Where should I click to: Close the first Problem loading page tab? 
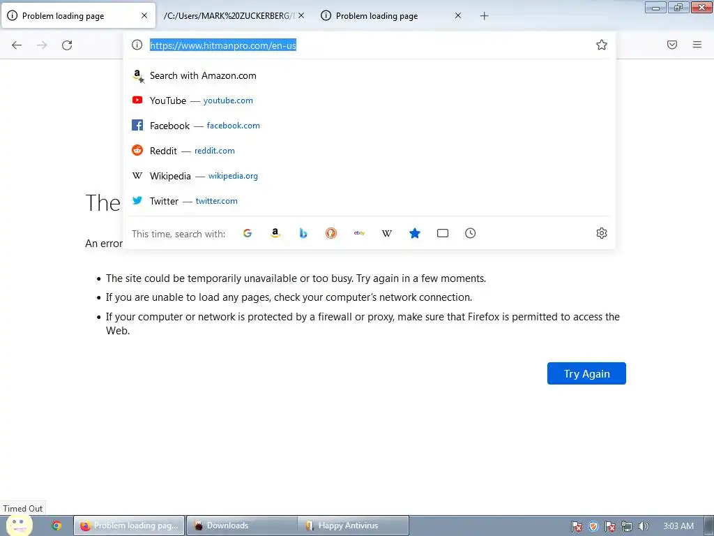tap(144, 15)
